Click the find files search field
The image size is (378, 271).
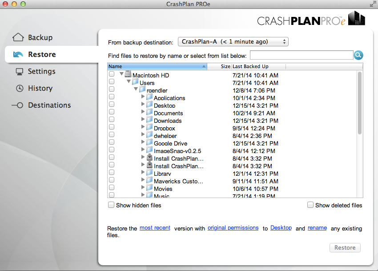pyautogui.click(x=302, y=55)
